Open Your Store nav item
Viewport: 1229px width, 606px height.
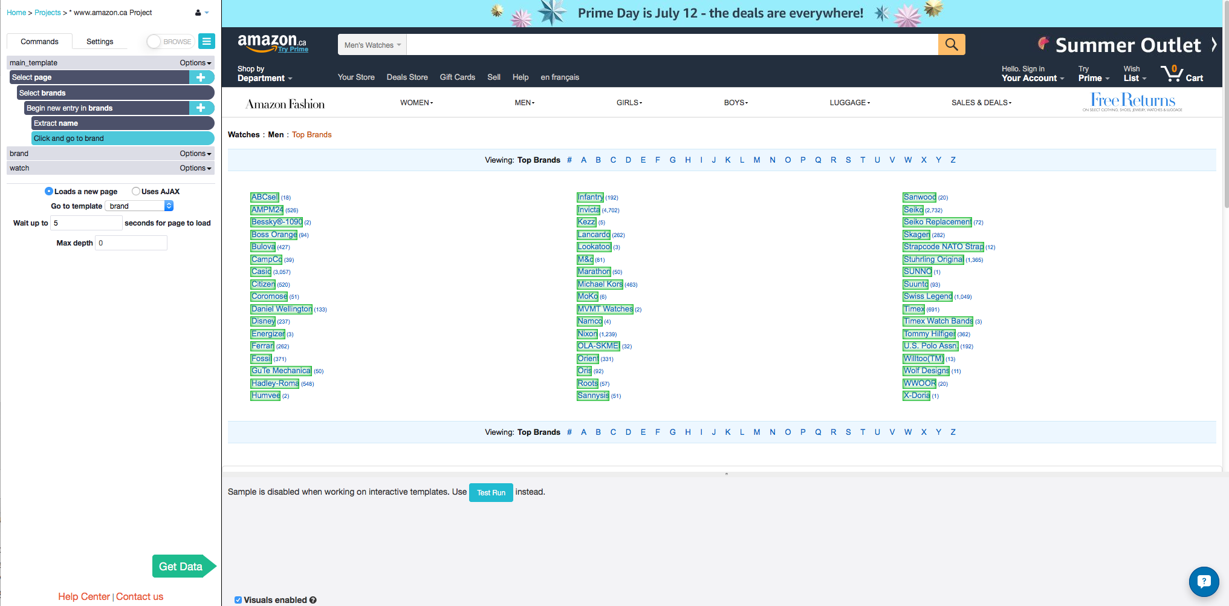356,77
